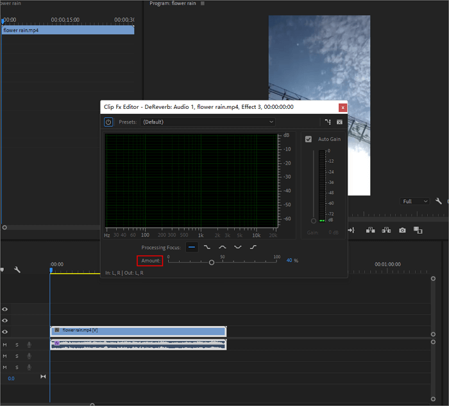
Task: Click the vertical Gain slider handle
Action: 314,221
